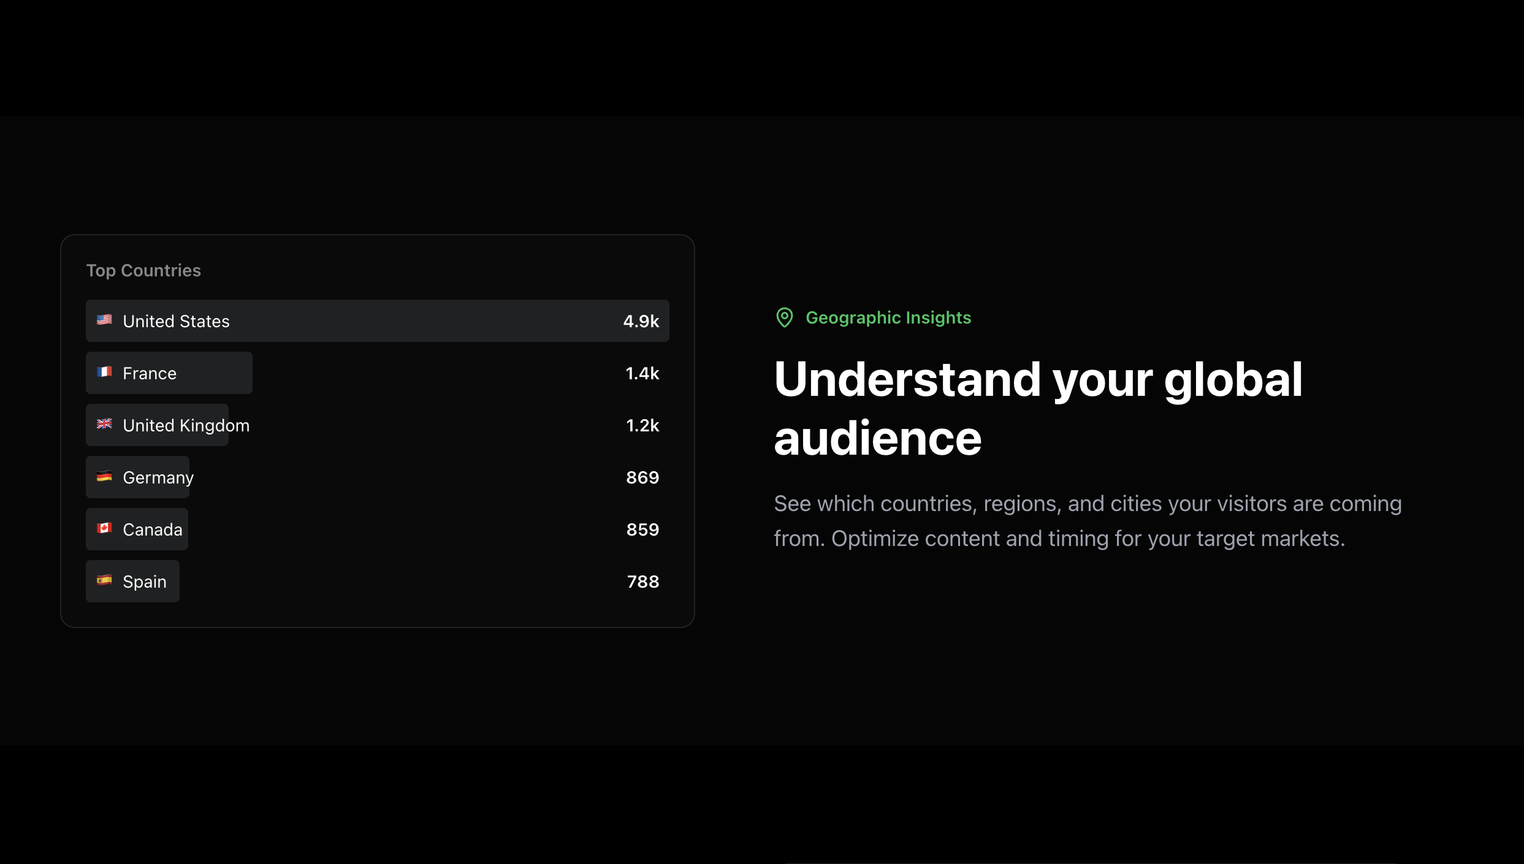The width and height of the screenshot is (1524, 864).
Task: Click the description text about target markets
Action: [1087, 520]
